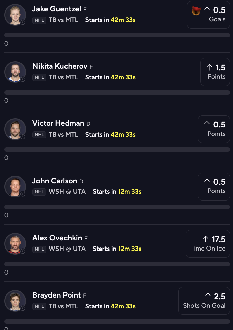Image resolution: width=233 pixels, height=330 pixels.
Task: Open Jake Guentzel's player photo
Action: 15,15
